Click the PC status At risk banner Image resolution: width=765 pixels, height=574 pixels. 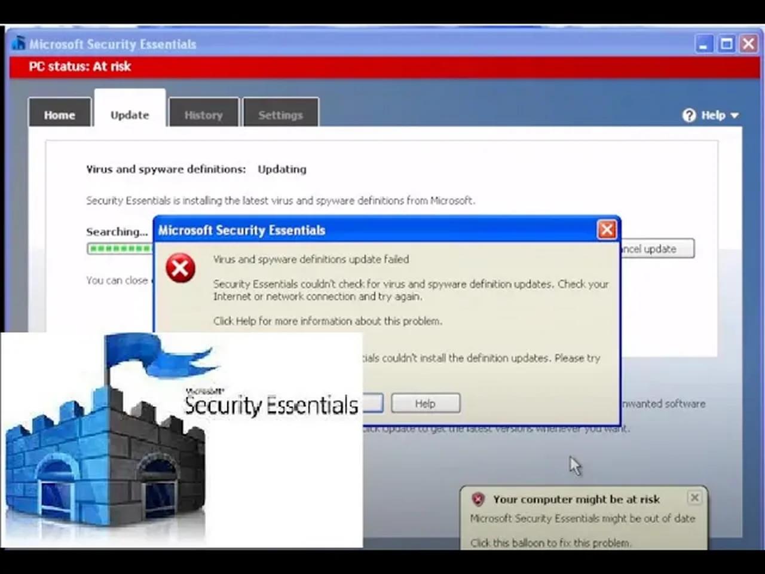tap(79, 66)
